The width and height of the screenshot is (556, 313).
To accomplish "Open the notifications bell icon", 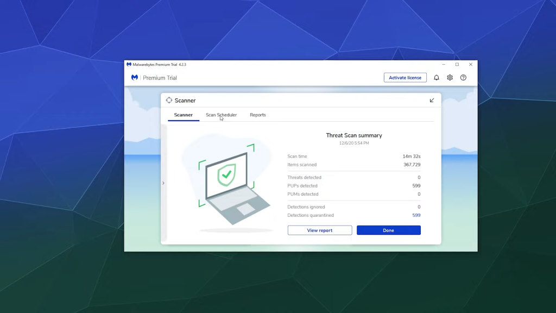I will [x=436, y=78].
